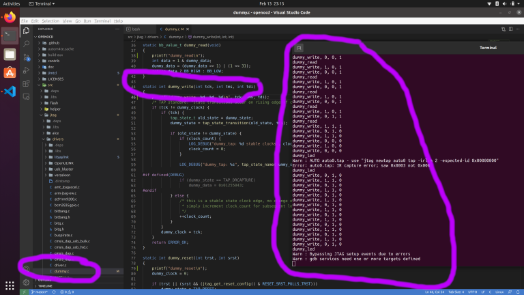Click Visual Studio Code dock icon
The width and height of the screenshot is (524, 295).
tap(10, 92)
